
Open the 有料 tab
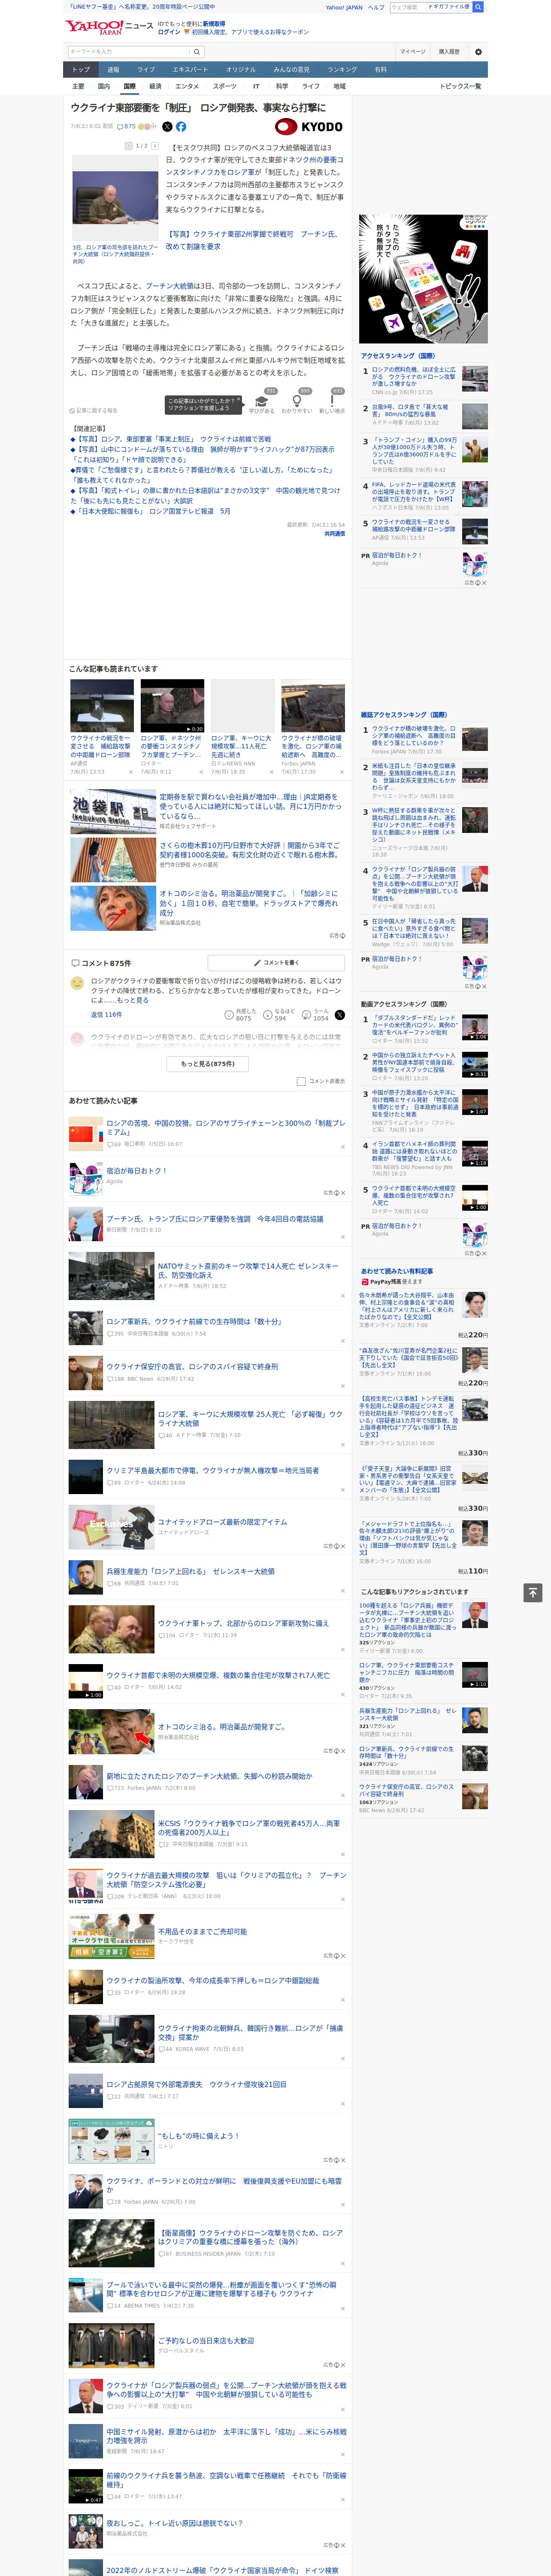(381, 70)
